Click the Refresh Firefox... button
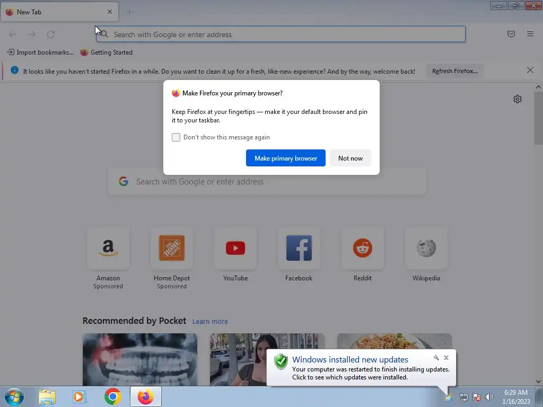The height and width of the screenshot is (407, 543). (454, 71)
